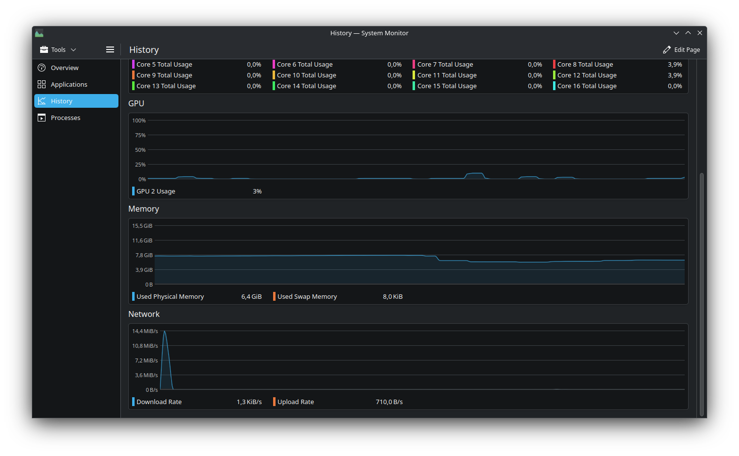Switch to the Processes page
Screen dimensions: 739x456
[x=66, y=118]
